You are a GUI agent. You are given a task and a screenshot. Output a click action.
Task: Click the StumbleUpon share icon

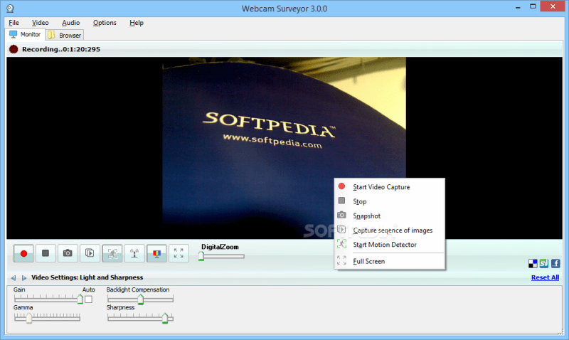(544, 263)
